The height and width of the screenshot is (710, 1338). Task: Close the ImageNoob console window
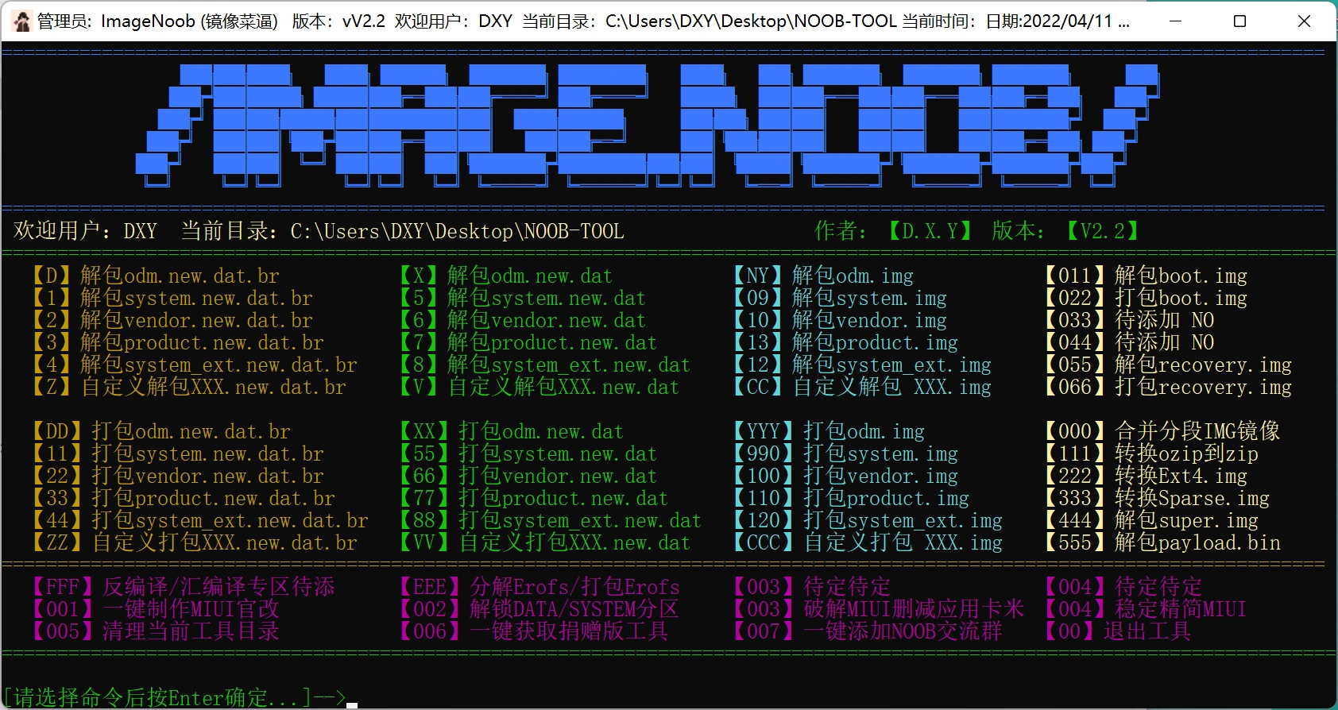tap(1304, 21)
